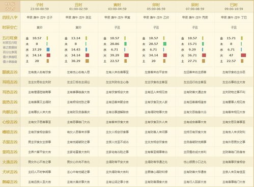Click the 子丑 cell under 寅时

117,28
